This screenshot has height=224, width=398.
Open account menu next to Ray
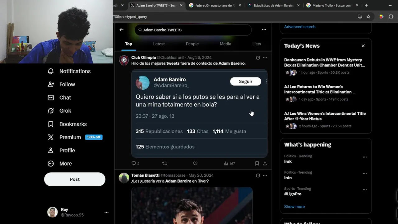[106, 212]
